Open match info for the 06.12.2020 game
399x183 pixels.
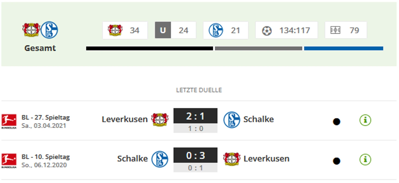(x=365, y=159)
